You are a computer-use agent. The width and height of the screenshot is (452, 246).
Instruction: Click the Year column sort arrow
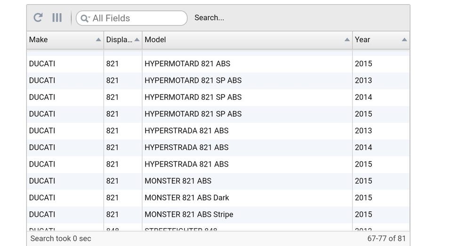pyautogui.click(x=404, y=40)
